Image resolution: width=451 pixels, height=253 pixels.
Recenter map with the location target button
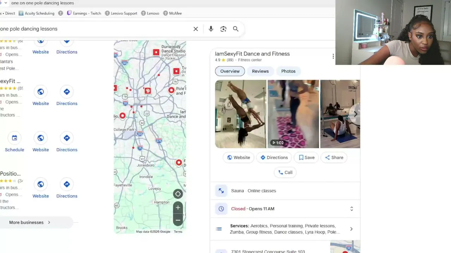pyautogui.click(x=178, y=194)
